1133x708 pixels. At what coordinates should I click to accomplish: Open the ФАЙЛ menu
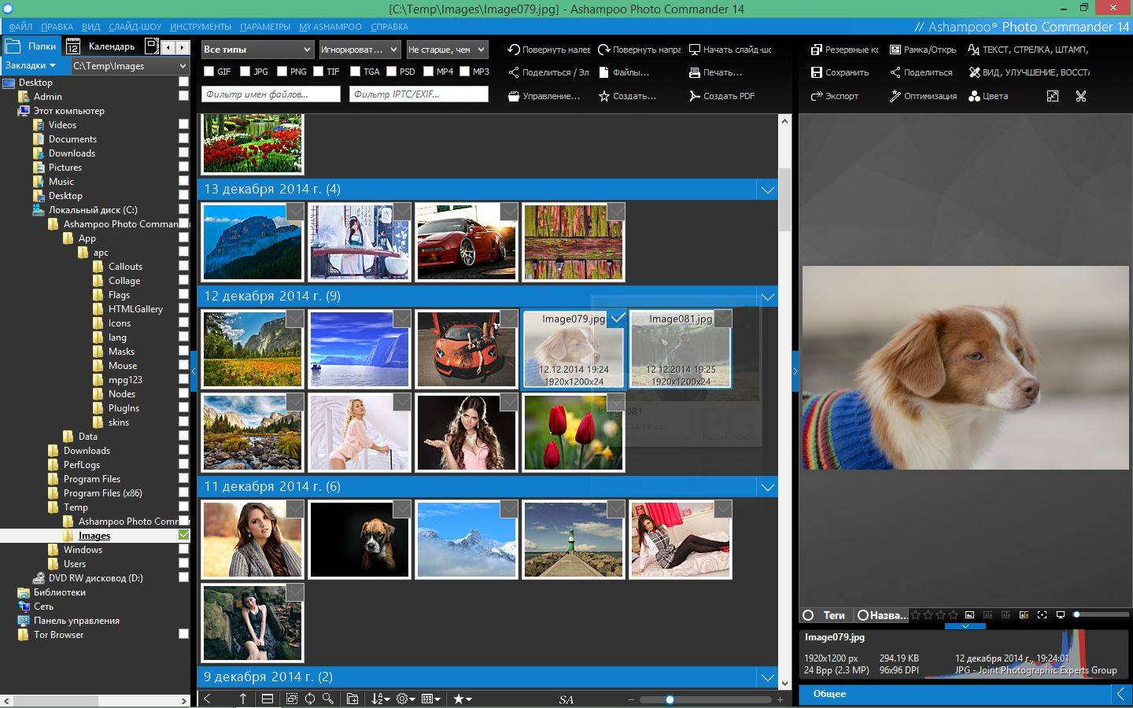pos(20,27)
